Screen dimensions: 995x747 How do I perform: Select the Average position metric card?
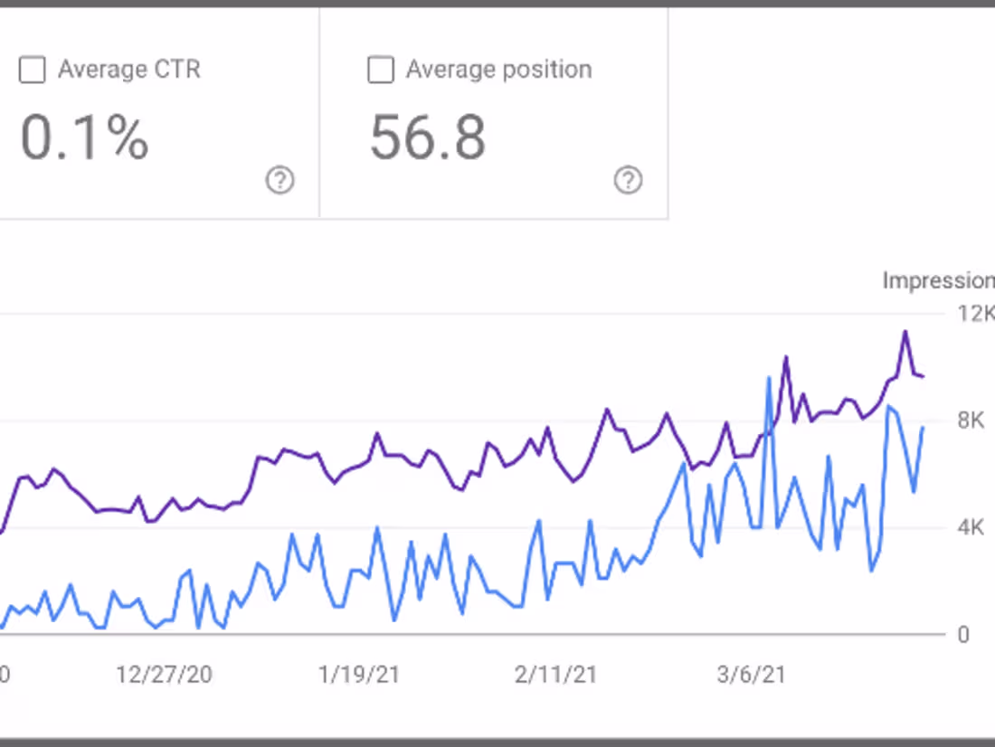coord(493,113)
